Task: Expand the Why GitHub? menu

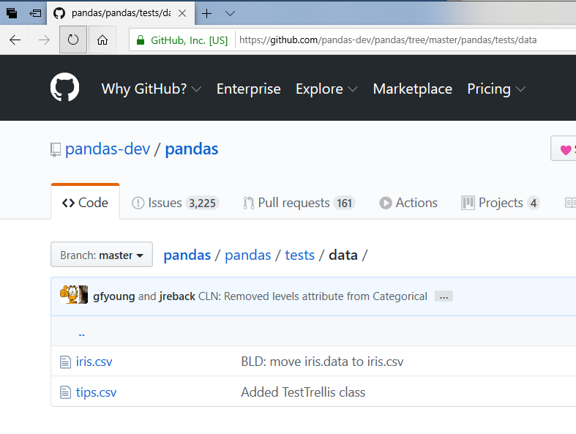Action: [153, 89]
